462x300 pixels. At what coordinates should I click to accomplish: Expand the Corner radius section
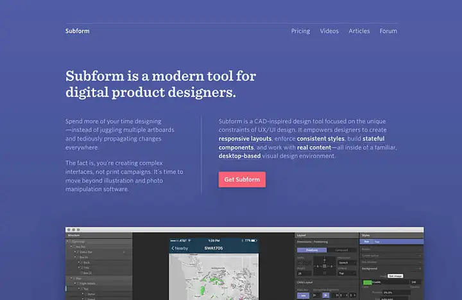click(x=392, y=256)
